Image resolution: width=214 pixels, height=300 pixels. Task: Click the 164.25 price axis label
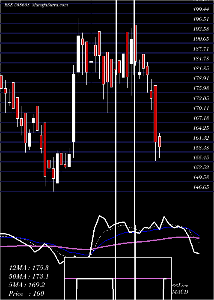point(201,128)
